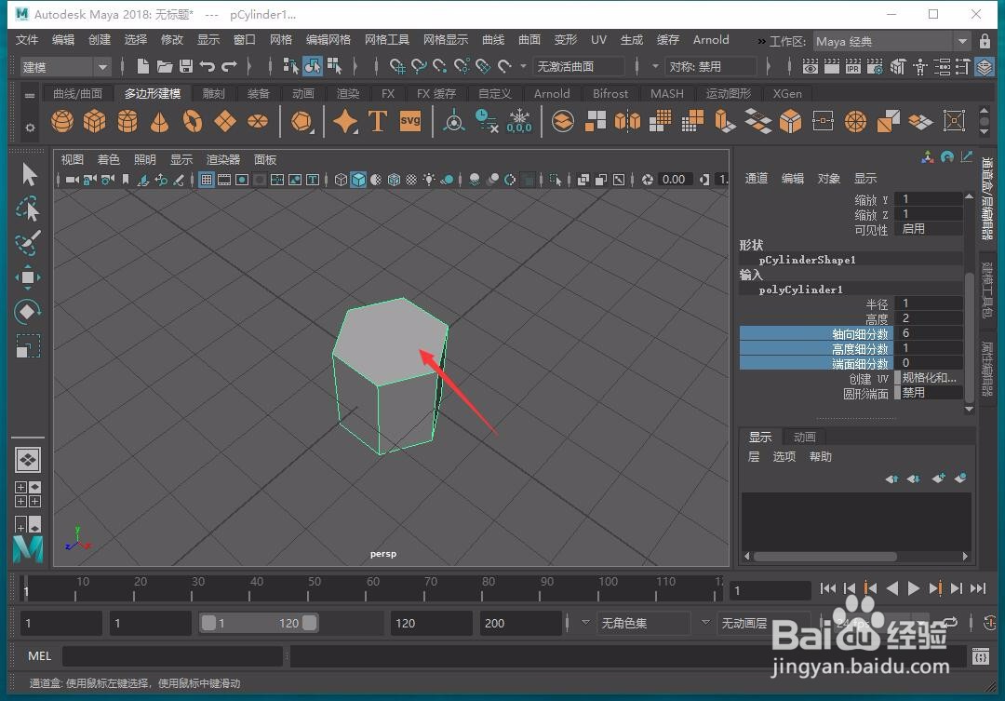Create a polygon cylinder from shelf
Screen dimensions: 1005x701
click(x=127, y=121)
